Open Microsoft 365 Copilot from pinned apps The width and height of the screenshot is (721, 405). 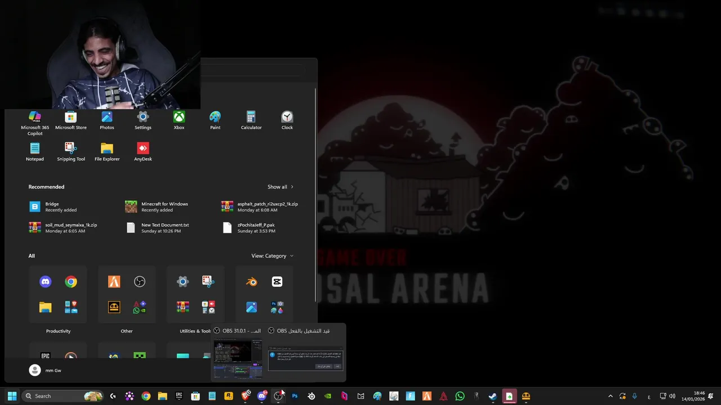(x=35, y=123)
